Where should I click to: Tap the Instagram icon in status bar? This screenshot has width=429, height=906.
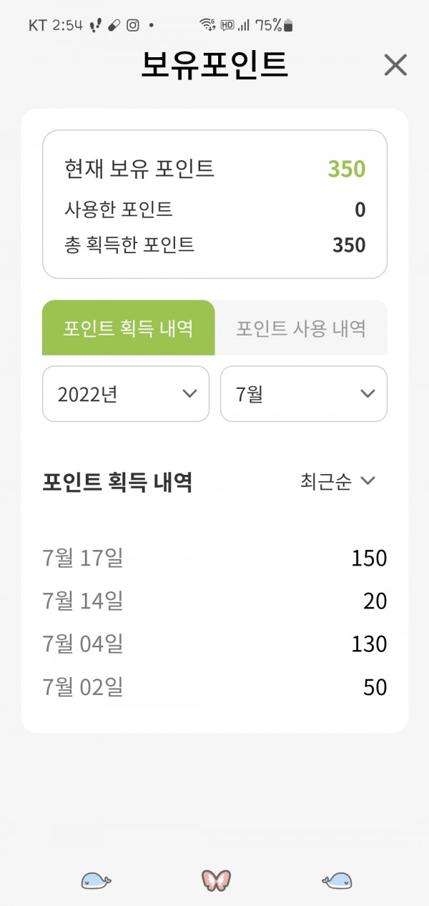[133, 25]
